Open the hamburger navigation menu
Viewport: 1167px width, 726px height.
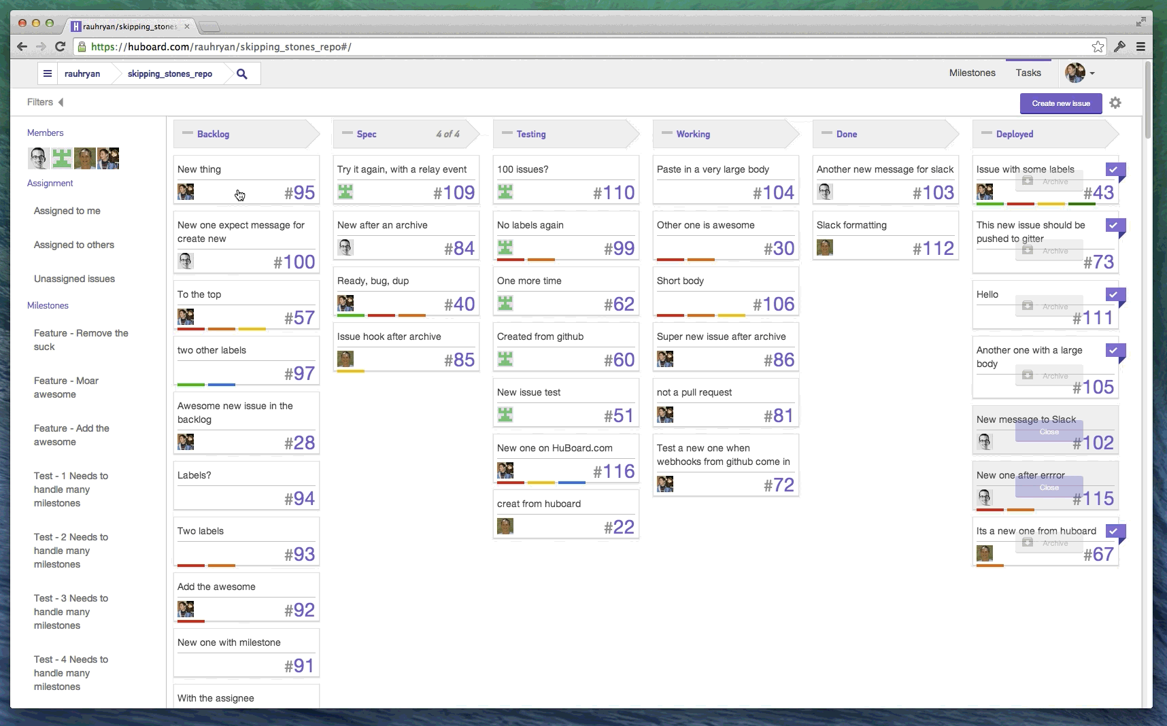[46, 73]
